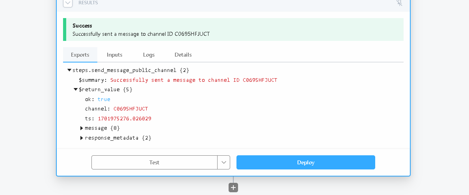Click the Test button

(x=154, y=162)
